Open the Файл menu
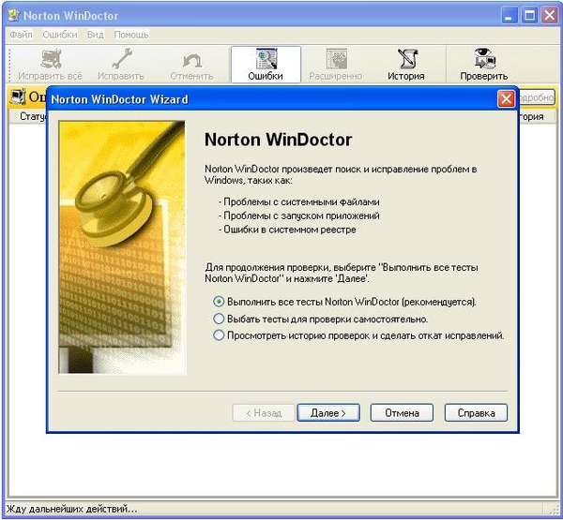The height and width of the screenshot is (520, 563). 21,35
